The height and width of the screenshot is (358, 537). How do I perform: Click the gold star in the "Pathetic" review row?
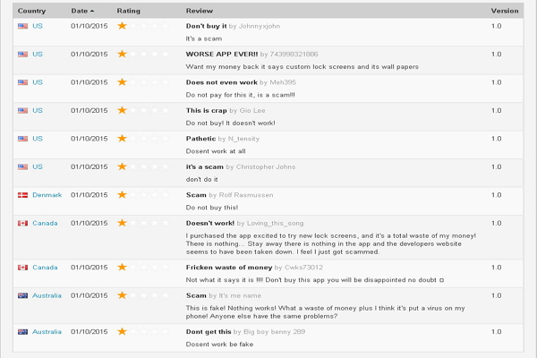pos(123,139)
